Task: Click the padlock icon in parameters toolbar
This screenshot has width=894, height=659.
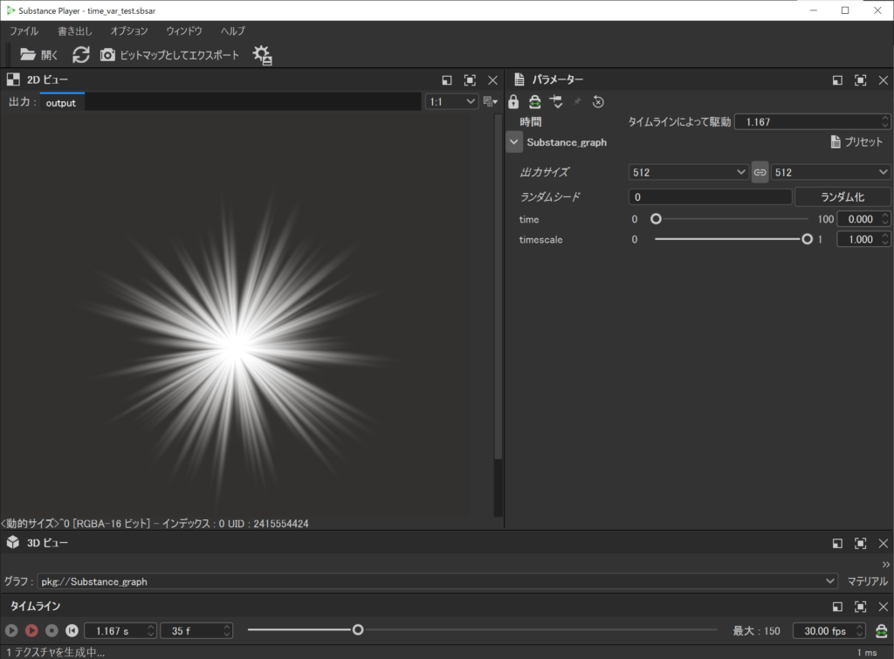Action: pos(513,102)
